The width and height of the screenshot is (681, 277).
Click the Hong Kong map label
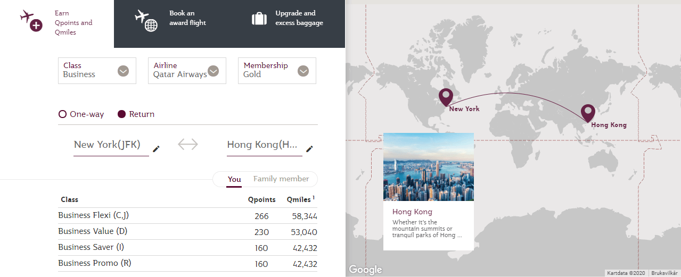609,125
